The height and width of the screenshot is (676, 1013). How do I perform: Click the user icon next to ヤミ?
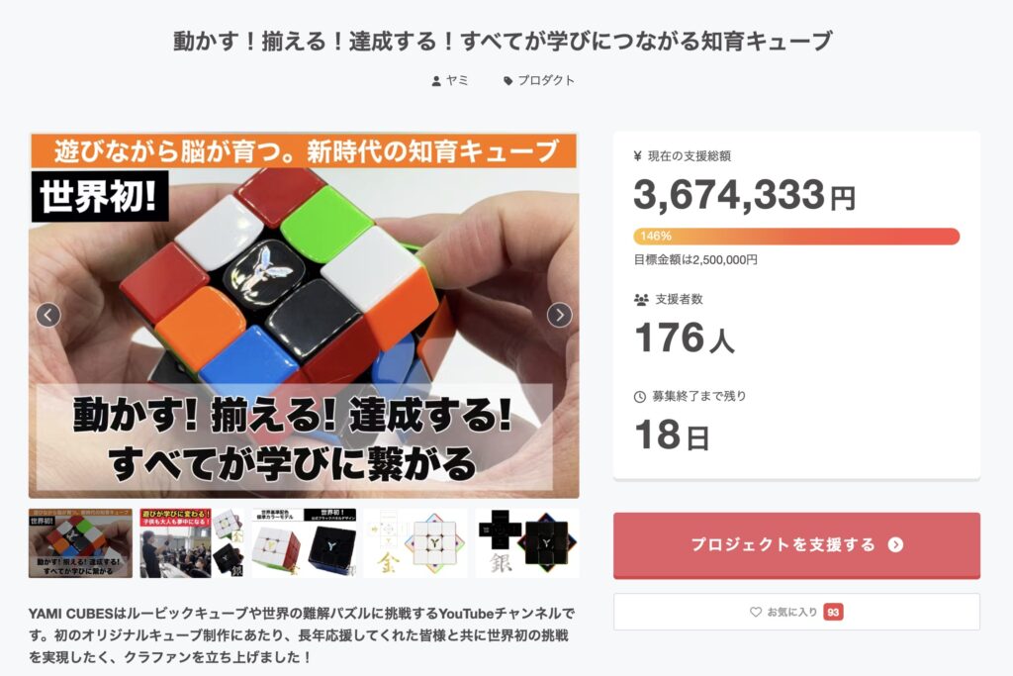[x=436, y=81]
